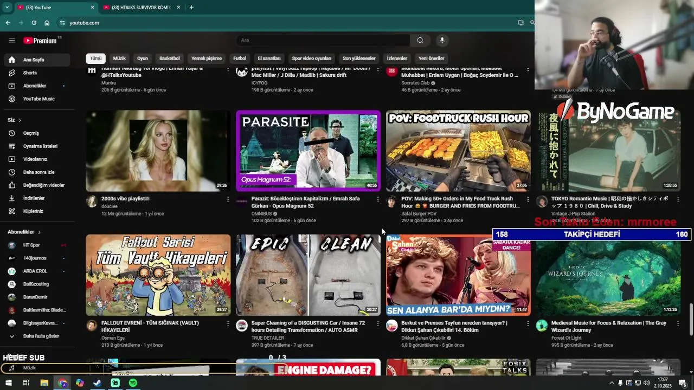Open options menu for 2000s vibe playlist
Viewport: 694px width, 390px height.
[228, 199]
